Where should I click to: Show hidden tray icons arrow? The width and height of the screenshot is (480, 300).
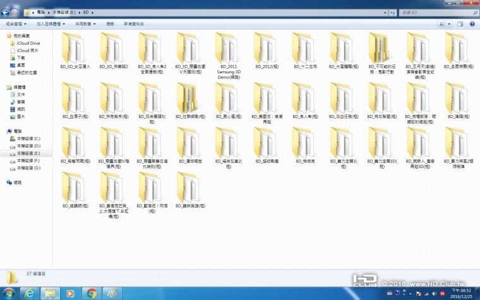click(x=411, y=294)
